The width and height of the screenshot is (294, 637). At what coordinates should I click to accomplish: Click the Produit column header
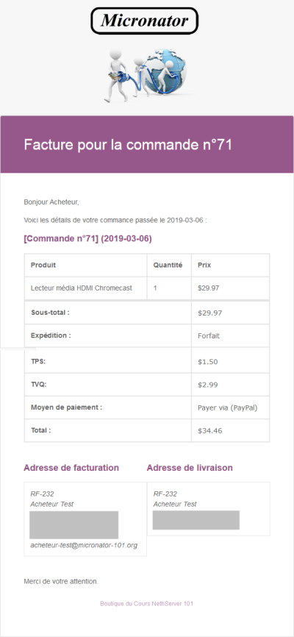tap(43, 266)
